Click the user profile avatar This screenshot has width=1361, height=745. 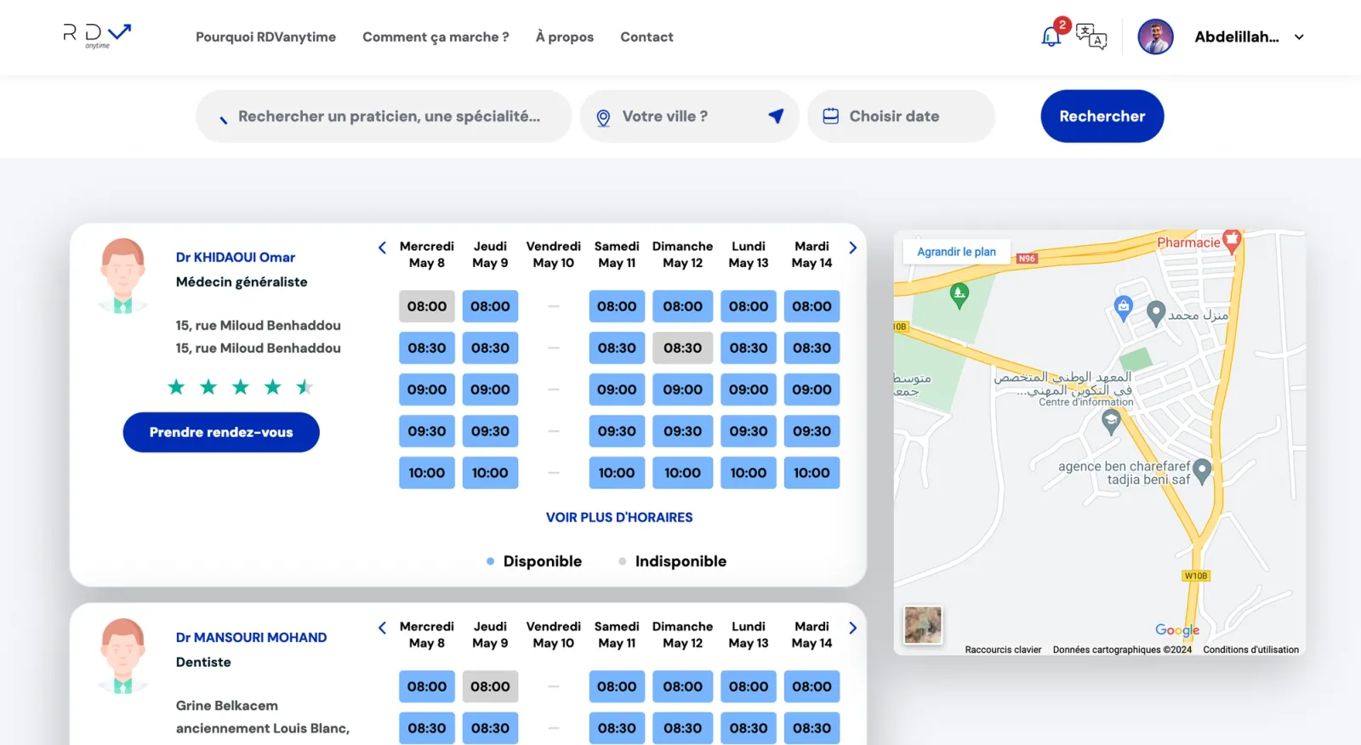click(1155, 37)
